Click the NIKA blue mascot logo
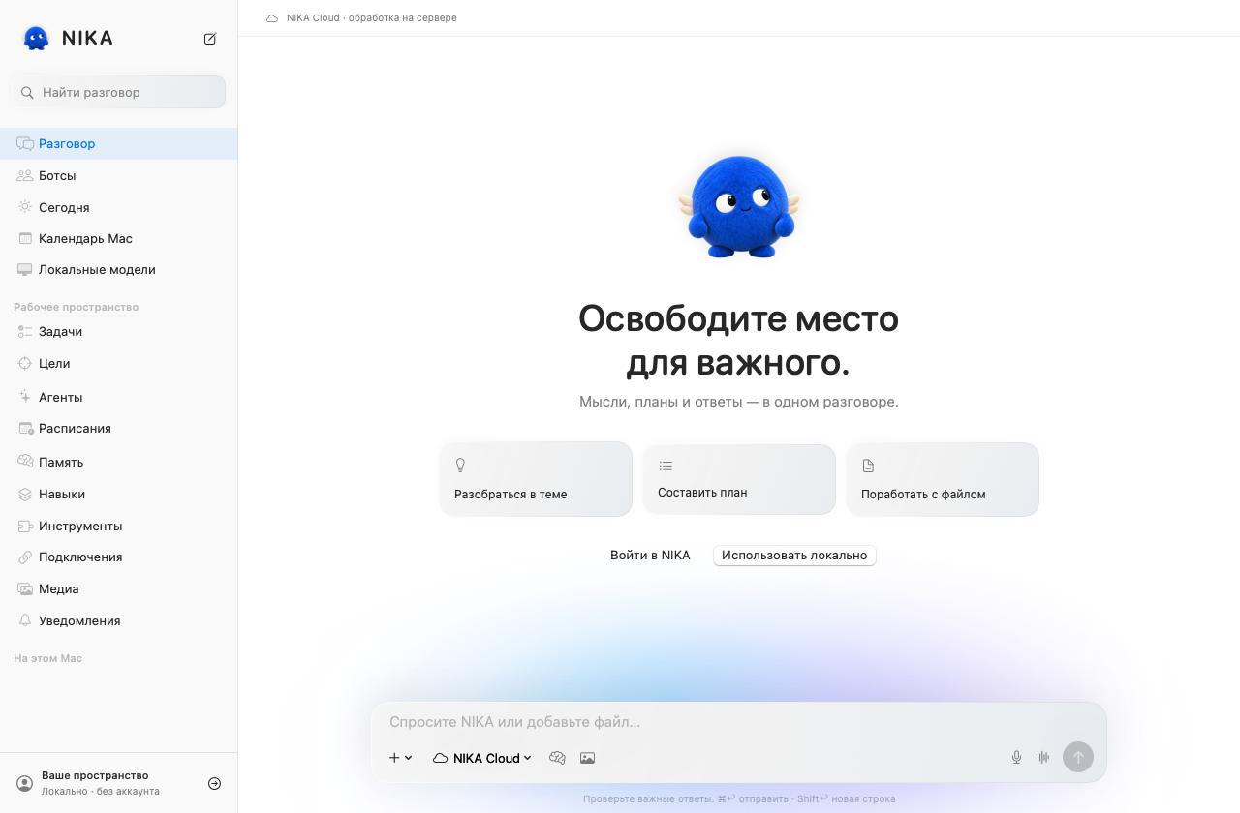The height and width of the screenshot is (813, 1240). tap(37, 38)
